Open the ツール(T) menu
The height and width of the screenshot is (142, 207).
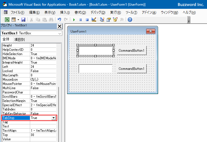coord(131,12)
